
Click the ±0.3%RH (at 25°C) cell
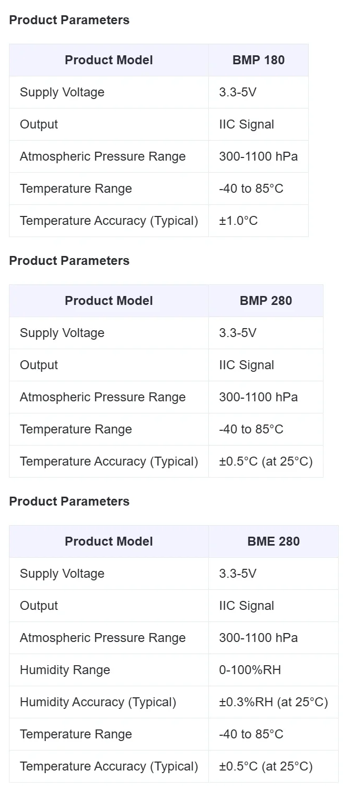(274, 702)
